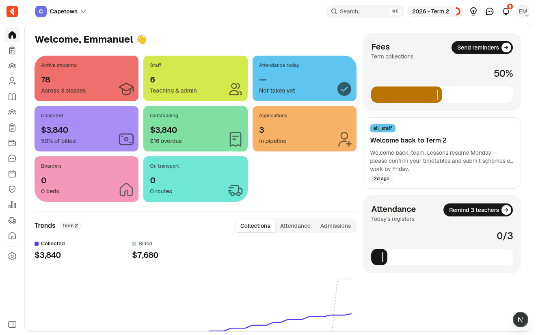Click the '$16 overdue' text
The width and height of the screenshot is (536, 335).
166,141
